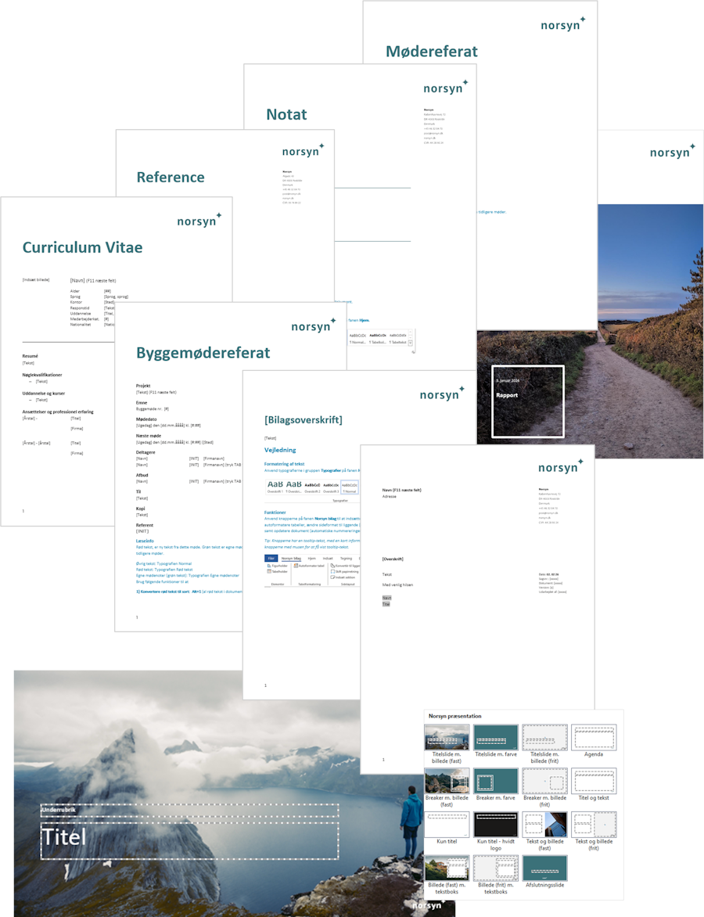The image size is (704, 917).
Task: Click the style gallery scroll-down arrow
Action: (x=411, y=337)
